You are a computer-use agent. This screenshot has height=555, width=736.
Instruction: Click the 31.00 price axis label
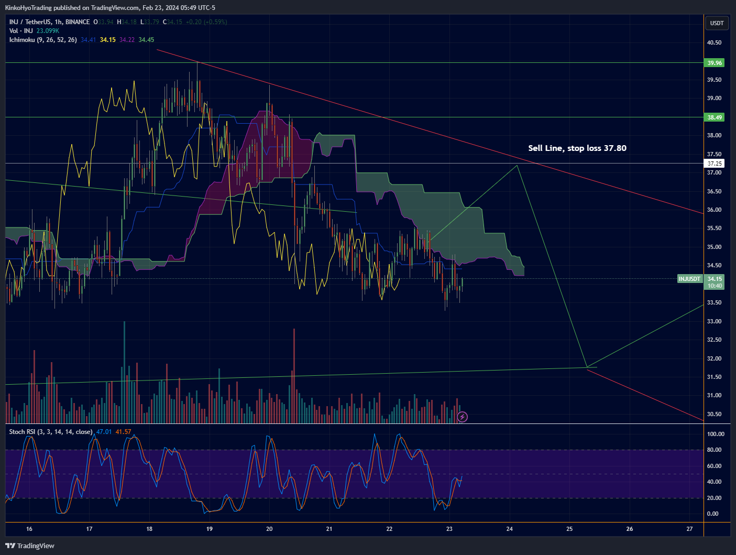pyautogui.click(x=714, y=396)
